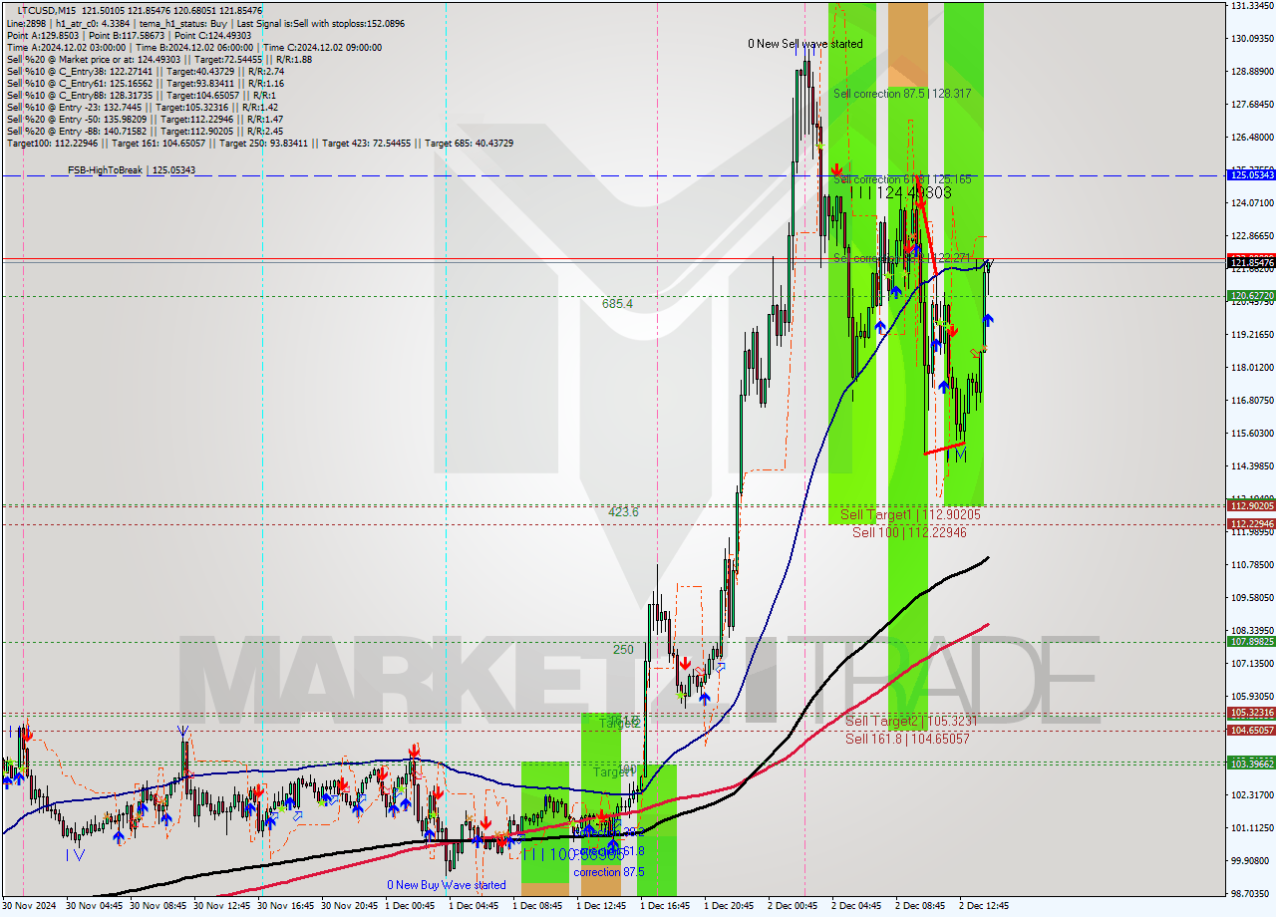Click the green 107.89825 price tag
1276x917 pixels.
click(x=1251, y=642)
